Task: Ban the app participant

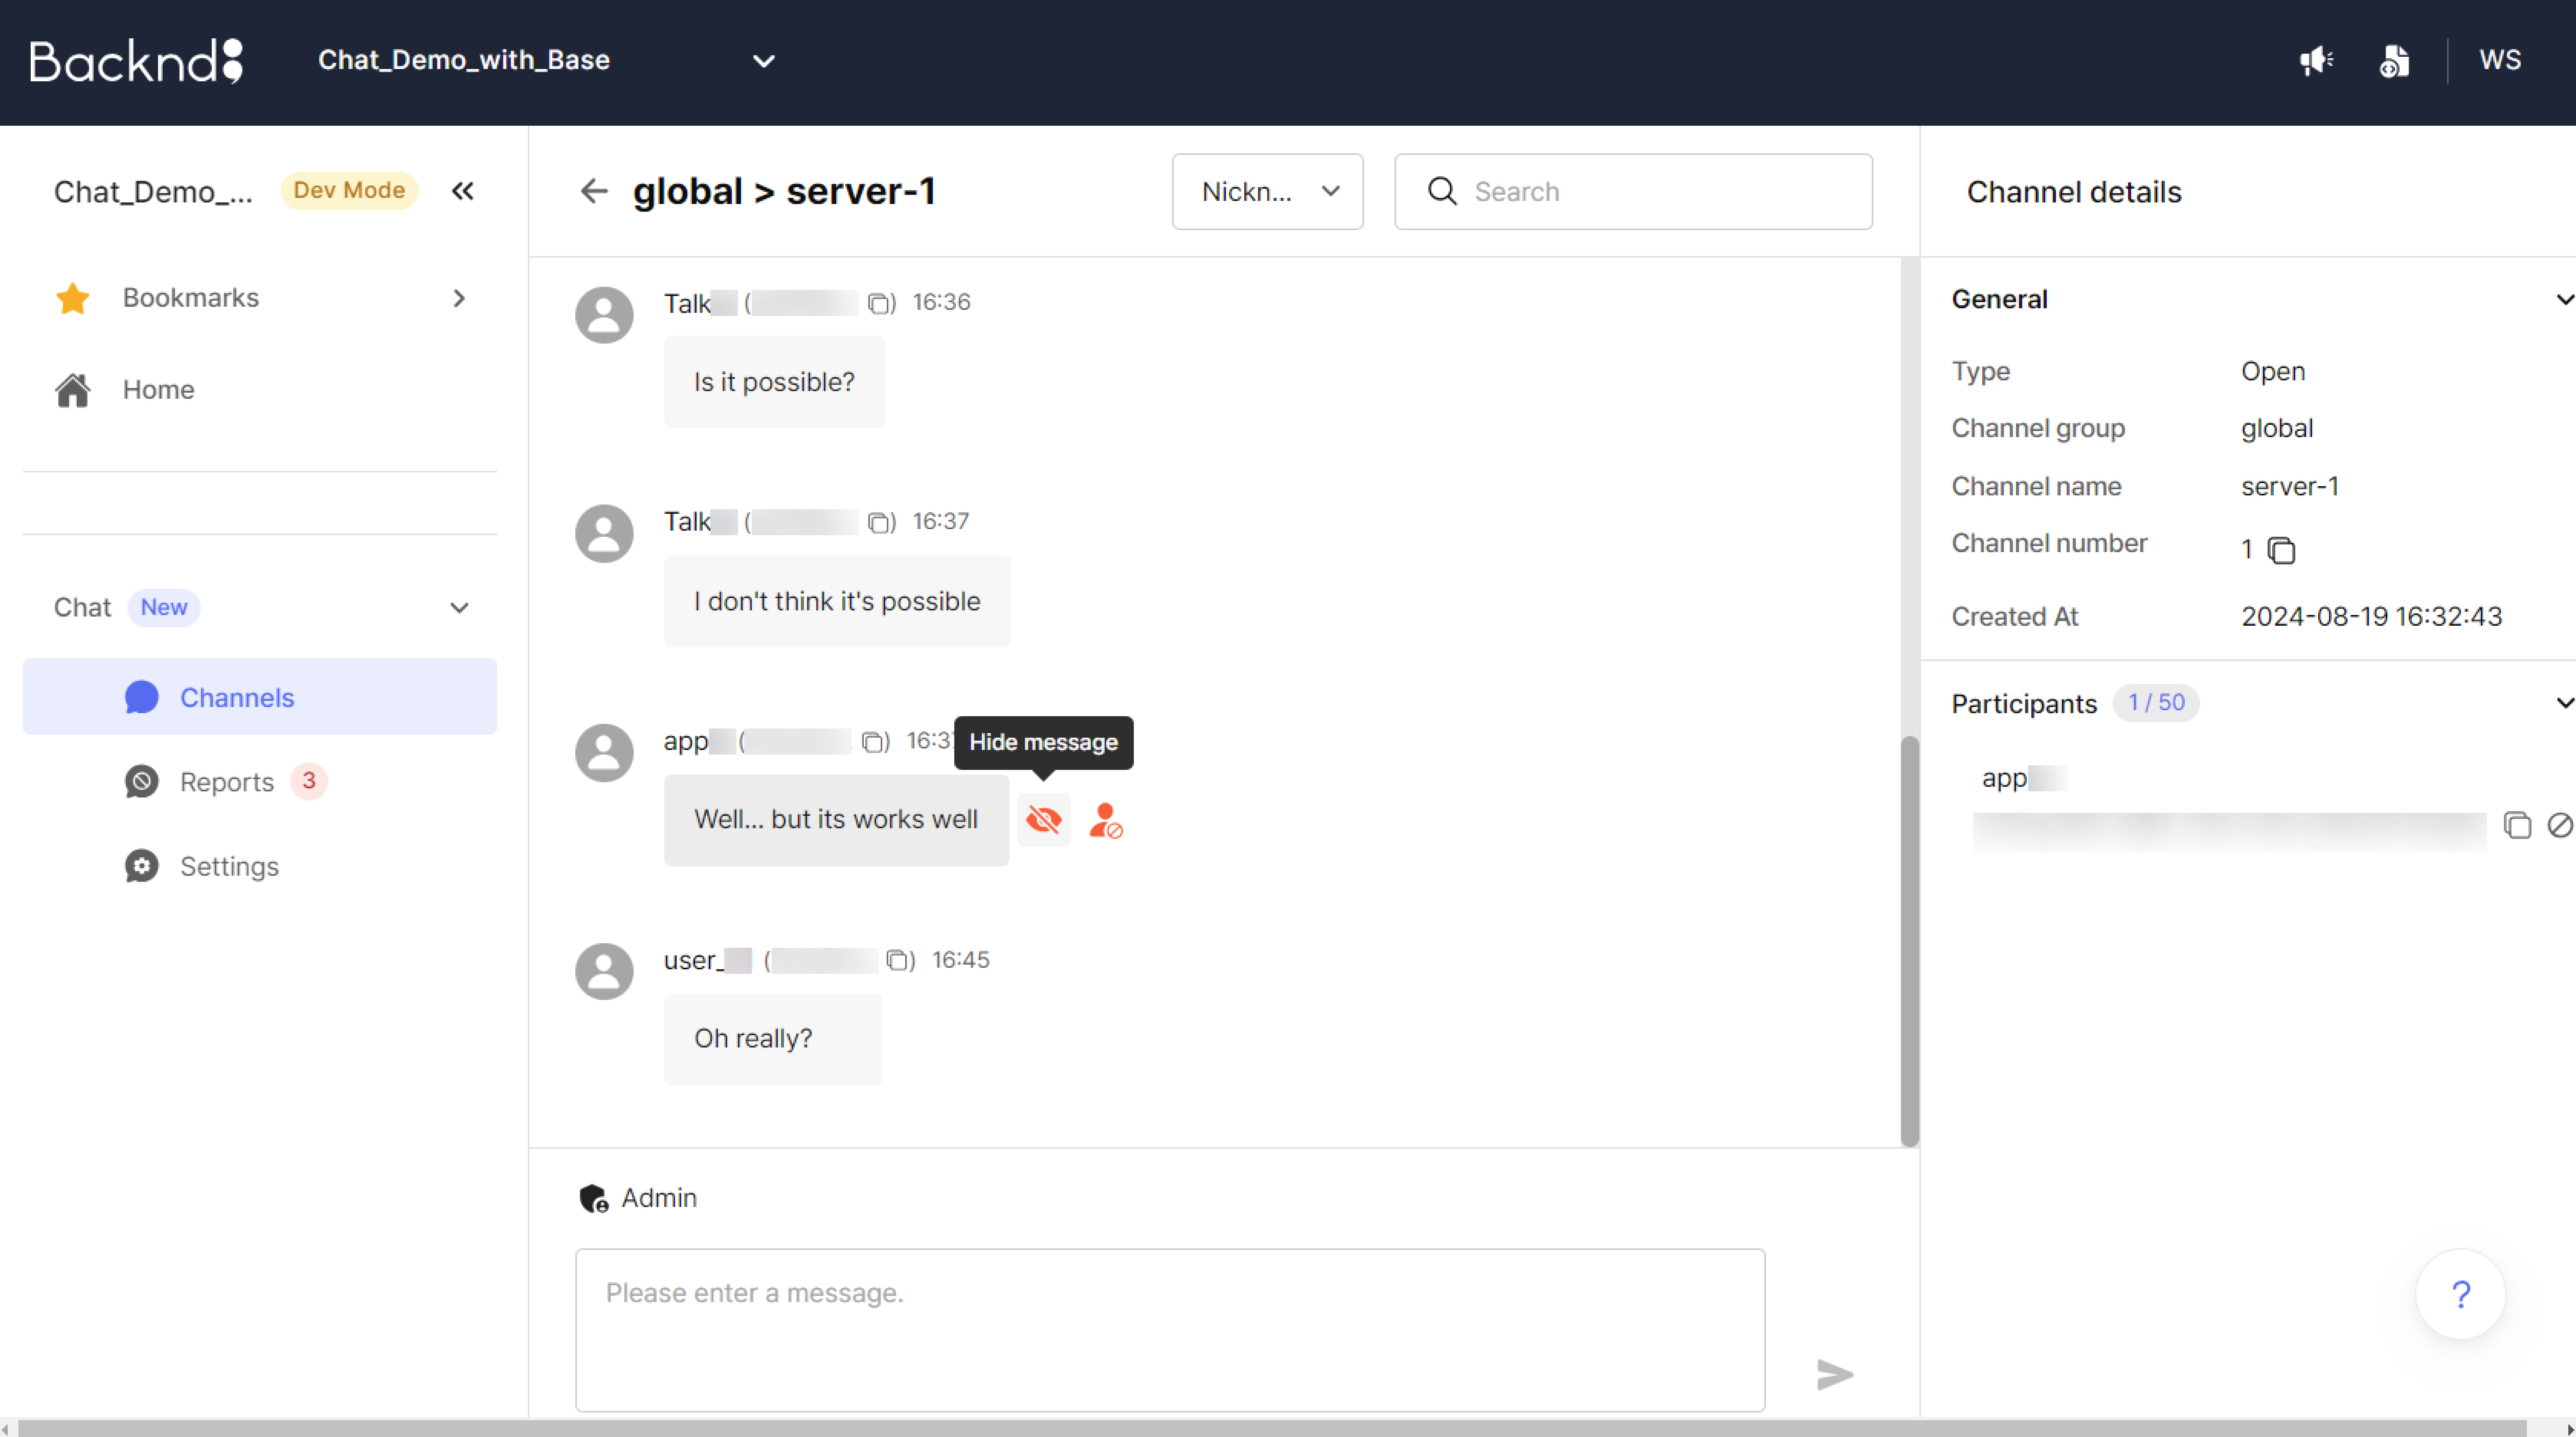Action: [x=2560, y=825]
